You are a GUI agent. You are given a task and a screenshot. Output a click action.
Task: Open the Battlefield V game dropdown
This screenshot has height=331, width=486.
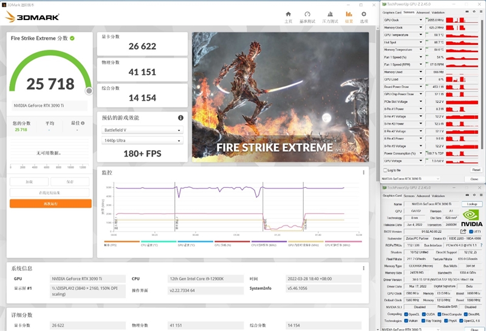pyautogui.click(x=142, y=130)
